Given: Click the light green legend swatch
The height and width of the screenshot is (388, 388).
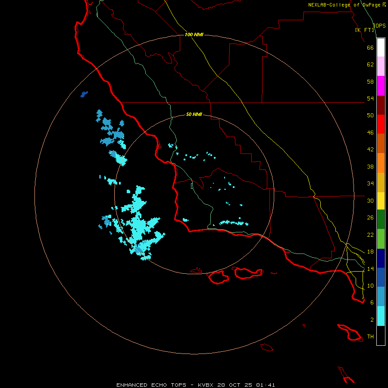Looking at the screenshot, I should click(x=381, y=239).
